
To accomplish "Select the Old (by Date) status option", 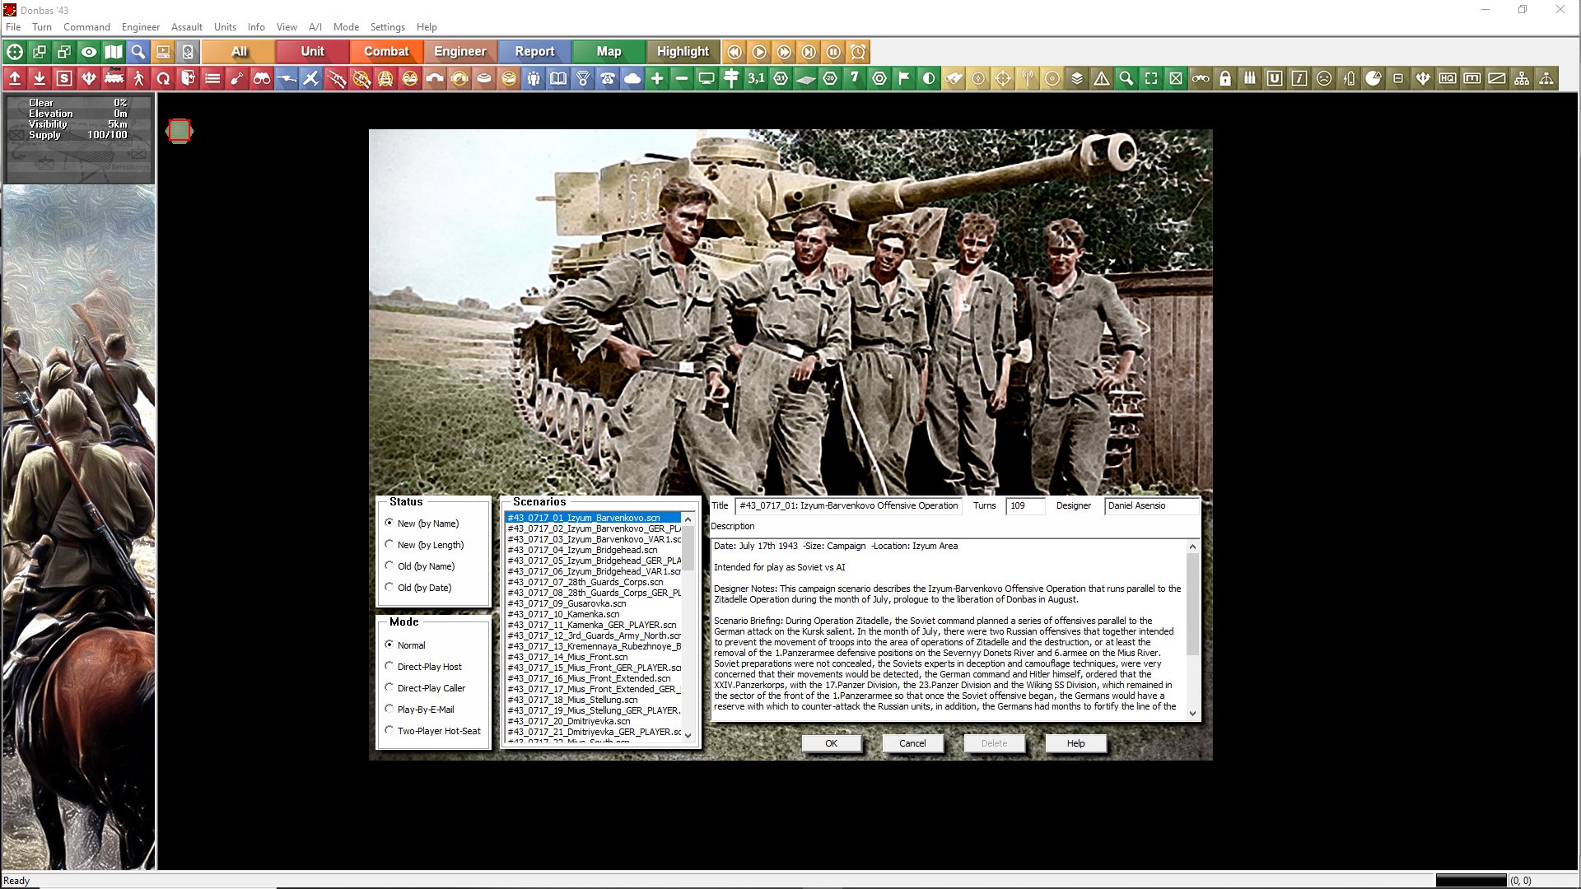I will [389, 587].
